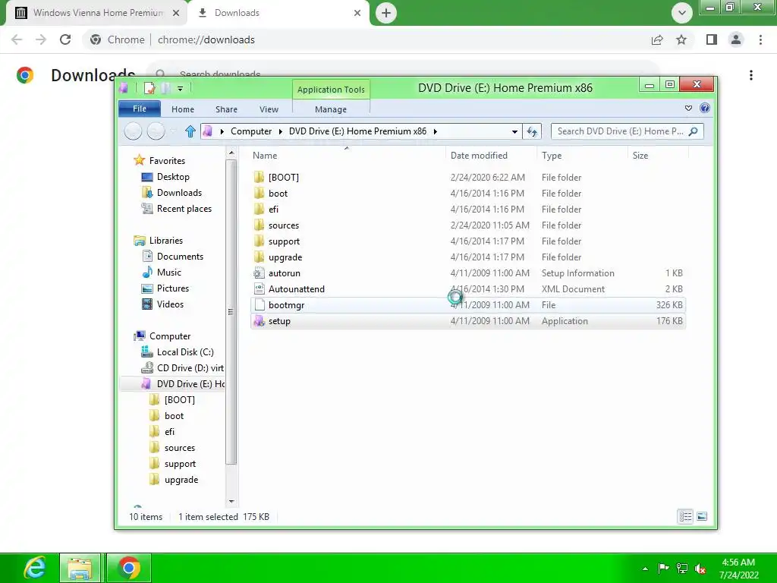Sort by the Type column header

[582, 155]
